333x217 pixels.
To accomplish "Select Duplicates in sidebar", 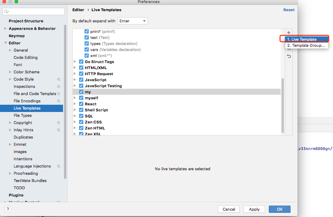I will (x=23, y=137).
